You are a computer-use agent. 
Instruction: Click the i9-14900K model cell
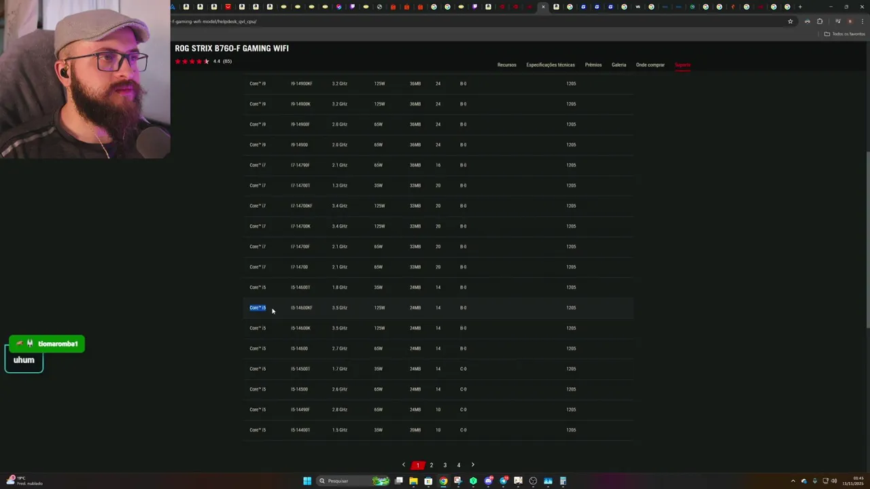(300, 104)
